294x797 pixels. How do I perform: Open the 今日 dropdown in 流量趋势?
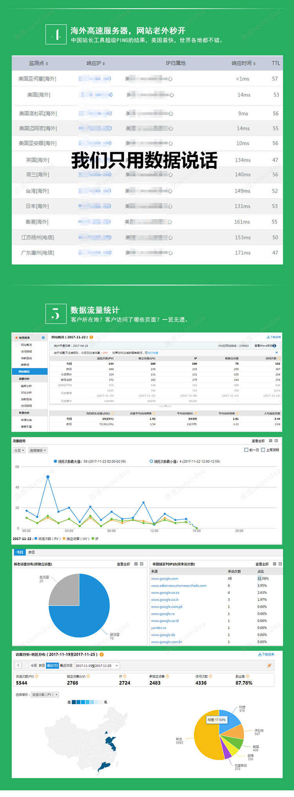click(x=19, y=450)
